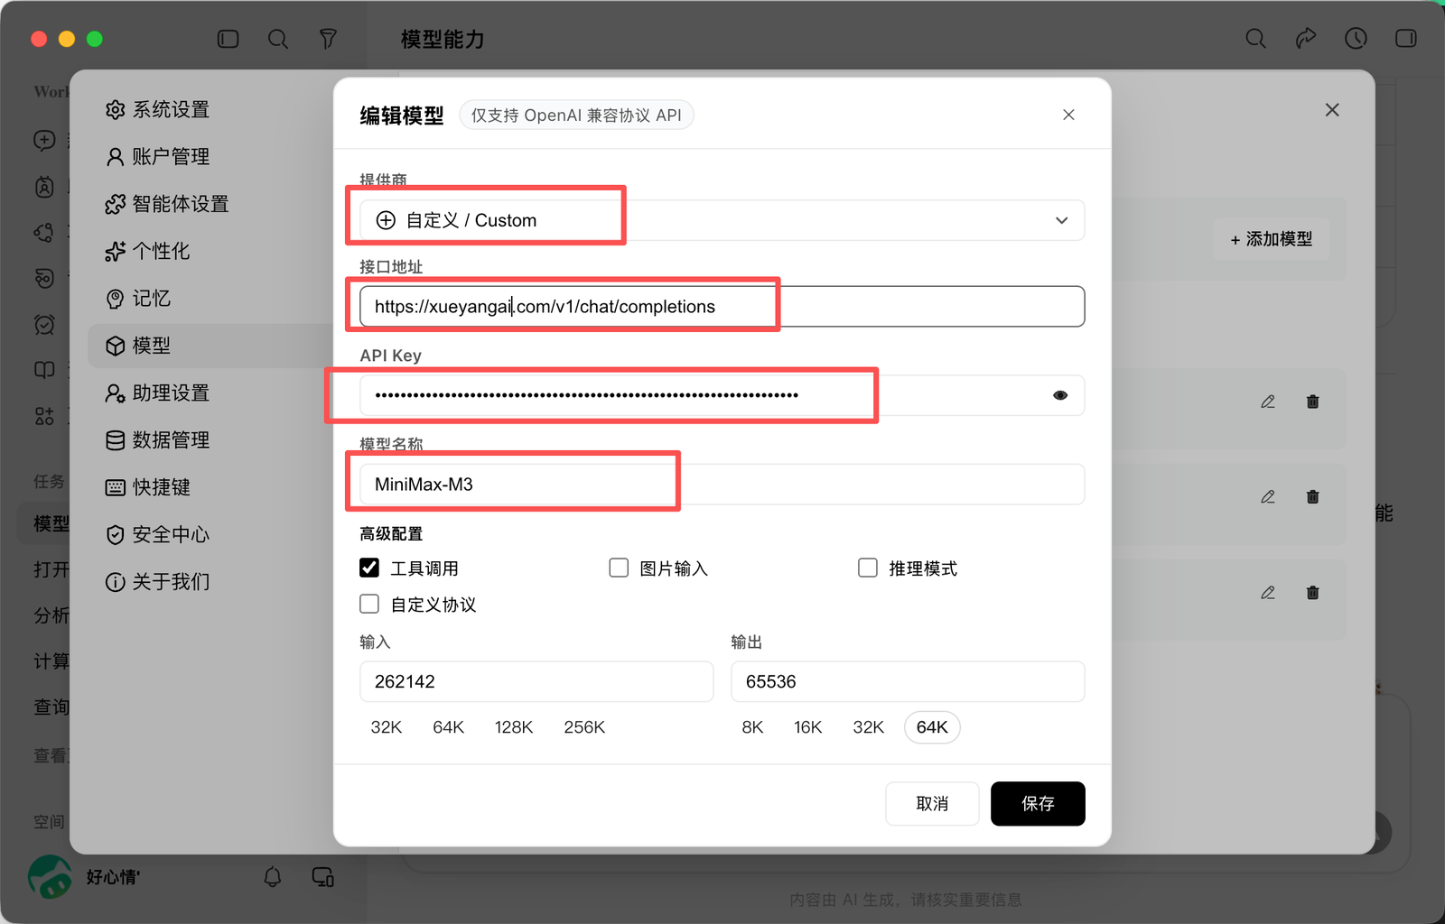Delete the first model row trash icon
This screenshot has width=1445, height=924.
1313,402
